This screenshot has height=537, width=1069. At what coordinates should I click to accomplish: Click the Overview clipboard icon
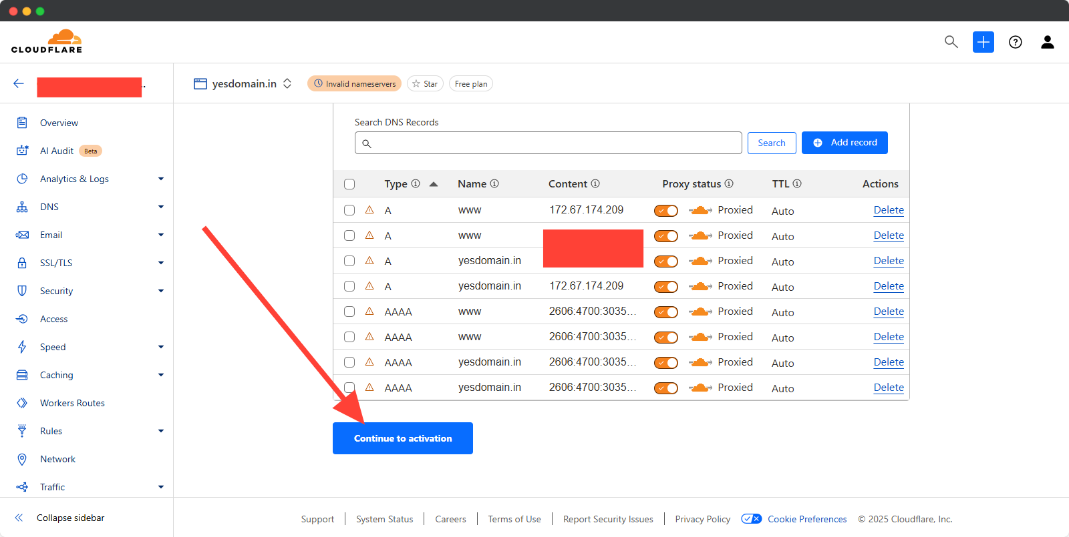(22, 123)
